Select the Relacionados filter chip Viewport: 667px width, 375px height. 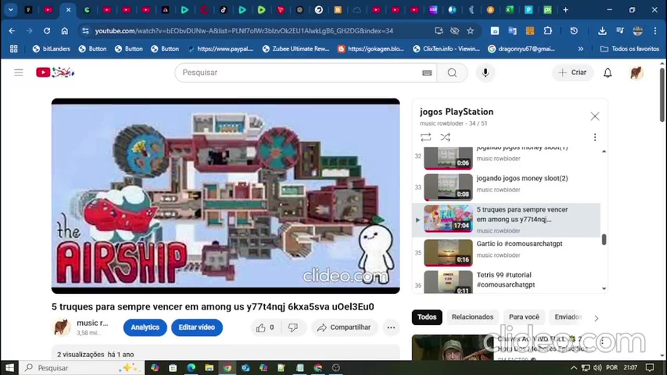tap(472, 317)
